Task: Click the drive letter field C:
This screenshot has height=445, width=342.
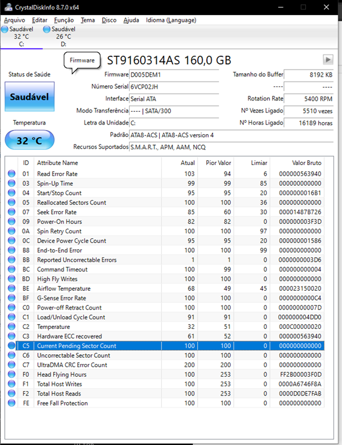Action: click(174, 123)
